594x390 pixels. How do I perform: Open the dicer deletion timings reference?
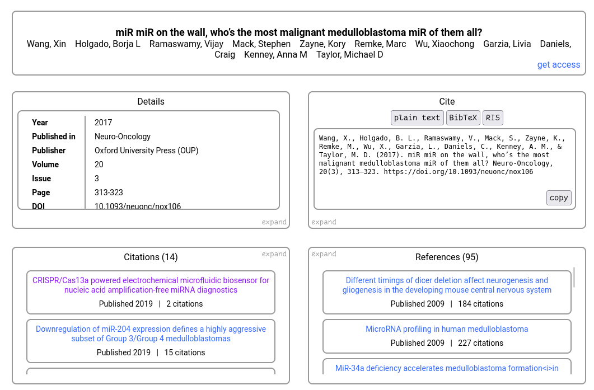pyautogui.click(x=447, y=285)
